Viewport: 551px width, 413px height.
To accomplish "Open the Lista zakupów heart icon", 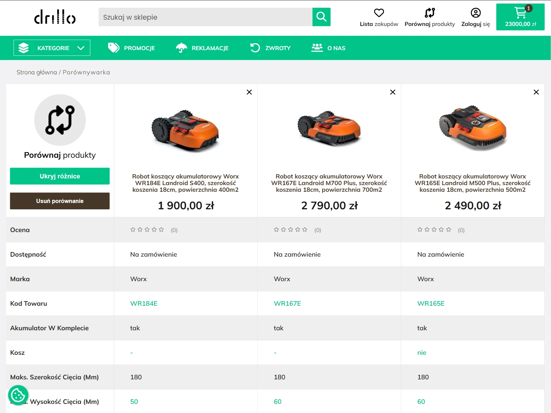I will point(379,13).
